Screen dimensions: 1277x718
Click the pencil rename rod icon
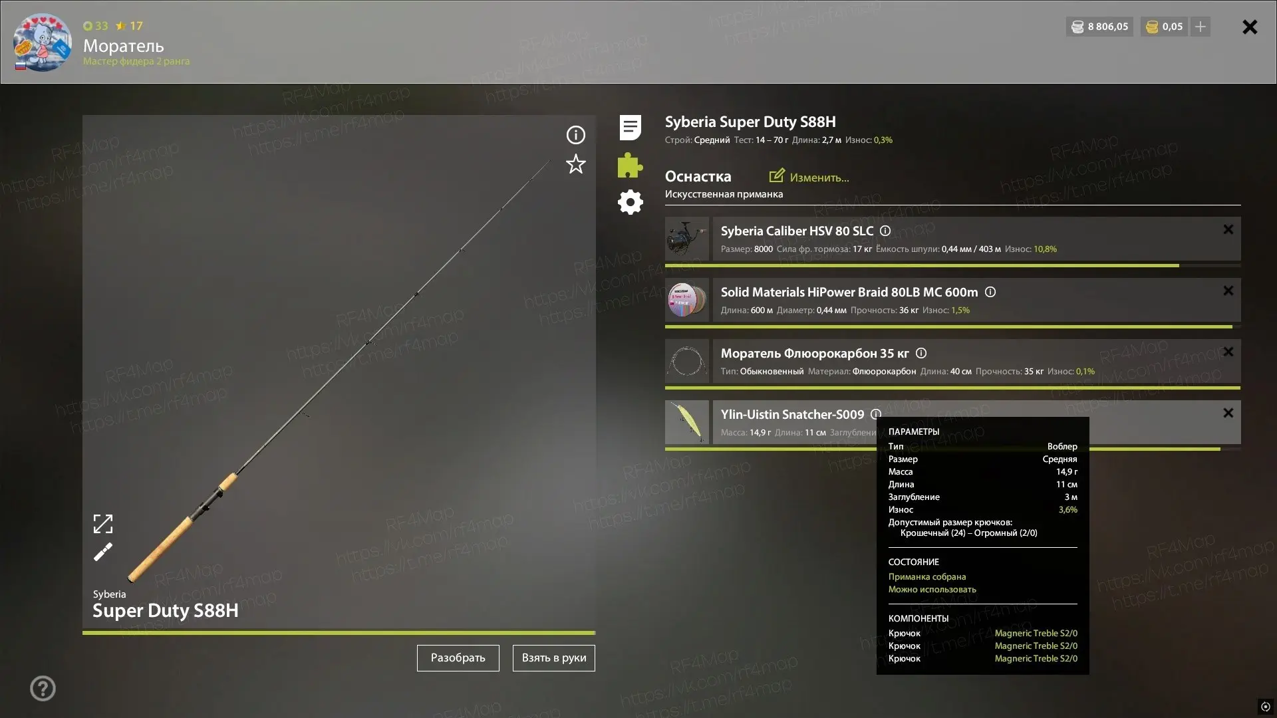tap(103, 552)
